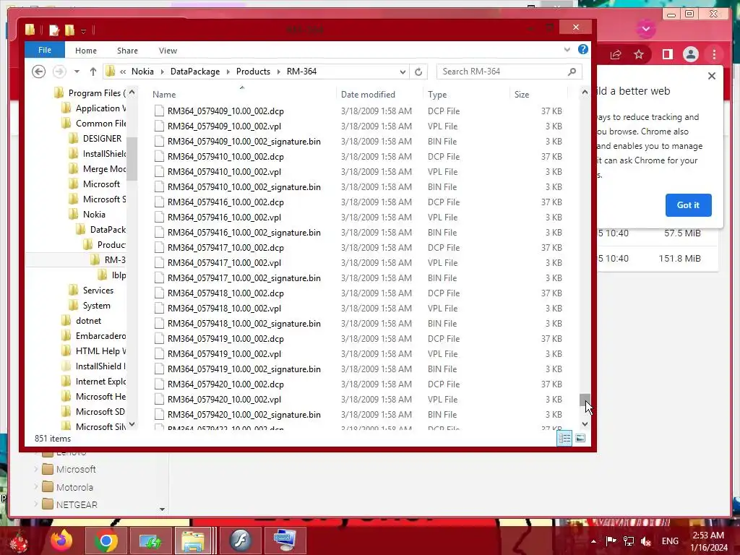Expand the ribbon with the chevron

(567, 50)
